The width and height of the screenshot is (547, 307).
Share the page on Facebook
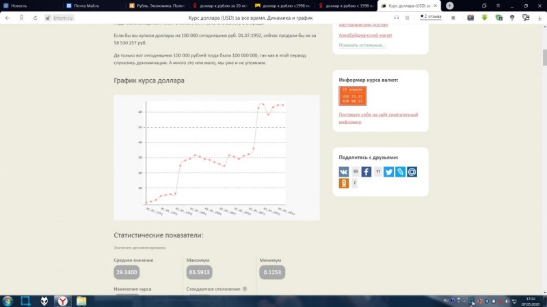click(x=366, y=172)
